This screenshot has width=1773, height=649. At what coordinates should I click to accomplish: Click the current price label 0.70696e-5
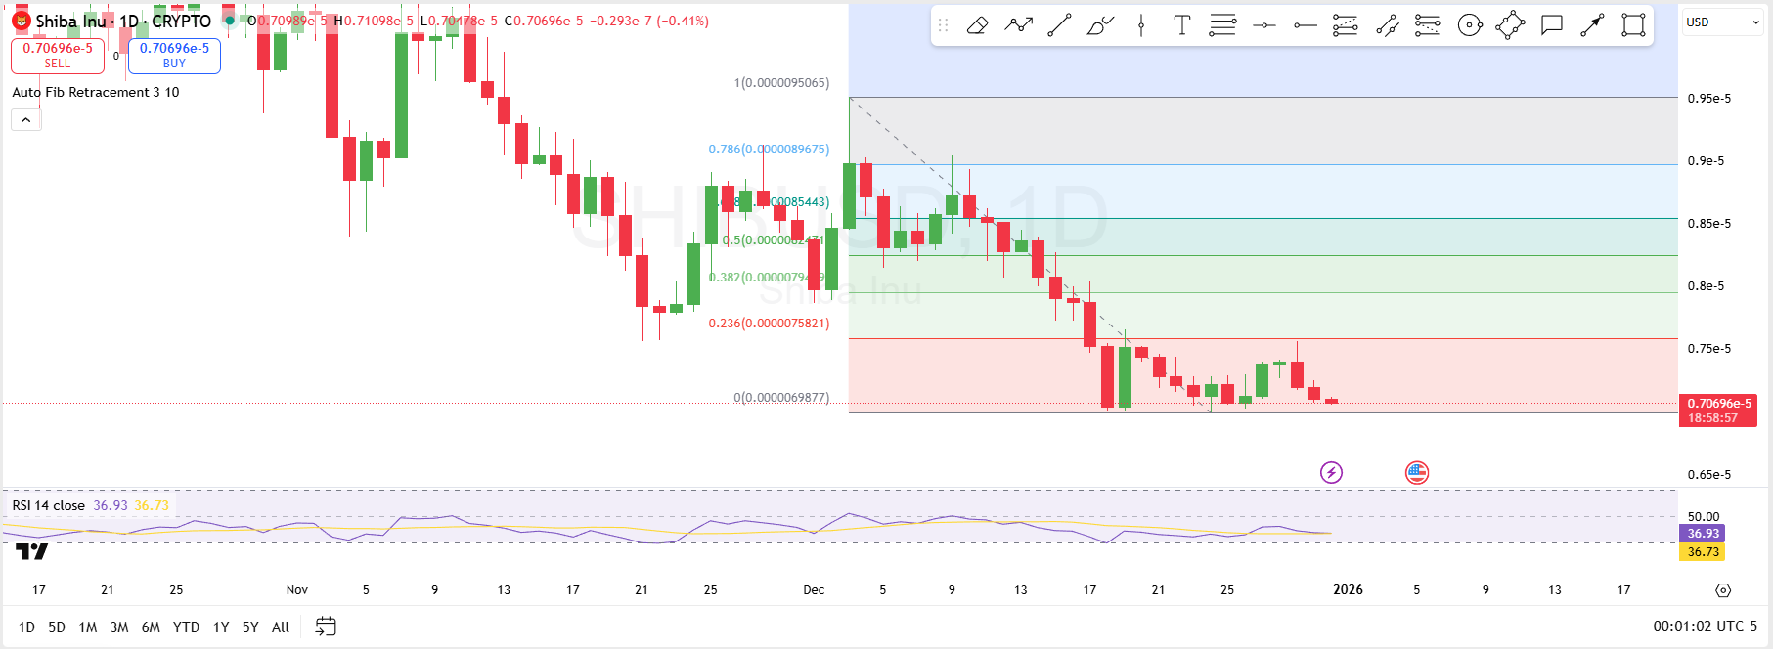(1718, 411)
